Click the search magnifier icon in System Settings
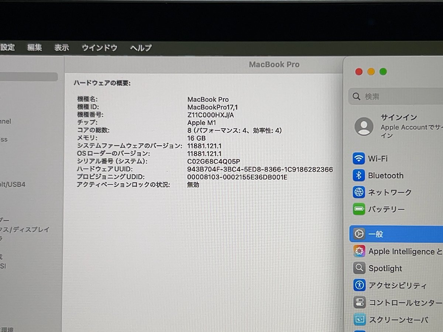This screenshot has height=332, width=443. 356,97
